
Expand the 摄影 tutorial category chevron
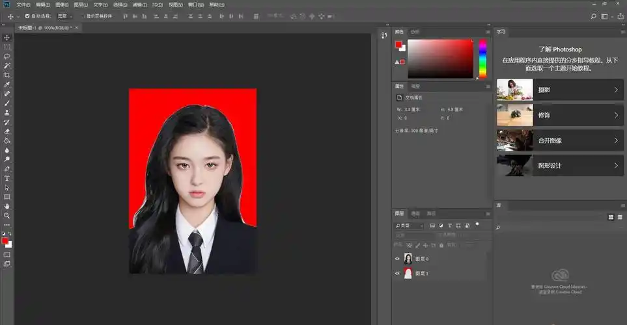pyautogui.click(x=616, y=90)
